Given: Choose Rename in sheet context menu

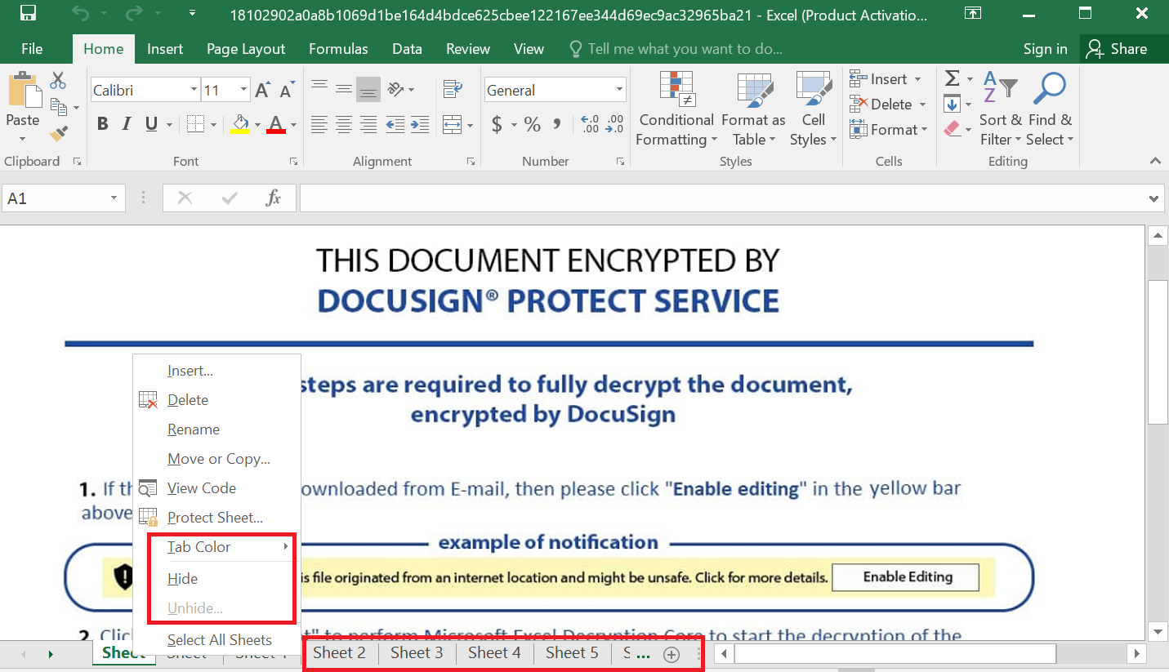Looking at the screenshot, I should tap(194, 429).
